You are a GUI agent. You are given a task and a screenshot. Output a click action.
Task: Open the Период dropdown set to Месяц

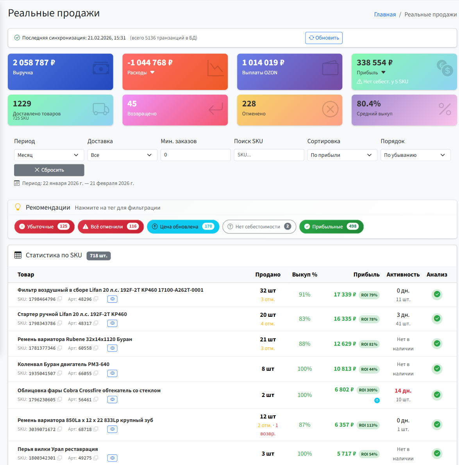[49, 155]
